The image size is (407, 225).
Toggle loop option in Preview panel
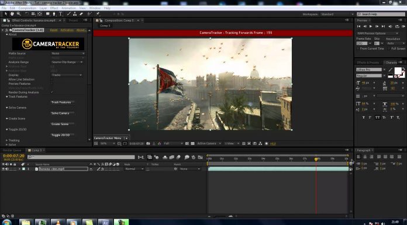coord(397,26)
